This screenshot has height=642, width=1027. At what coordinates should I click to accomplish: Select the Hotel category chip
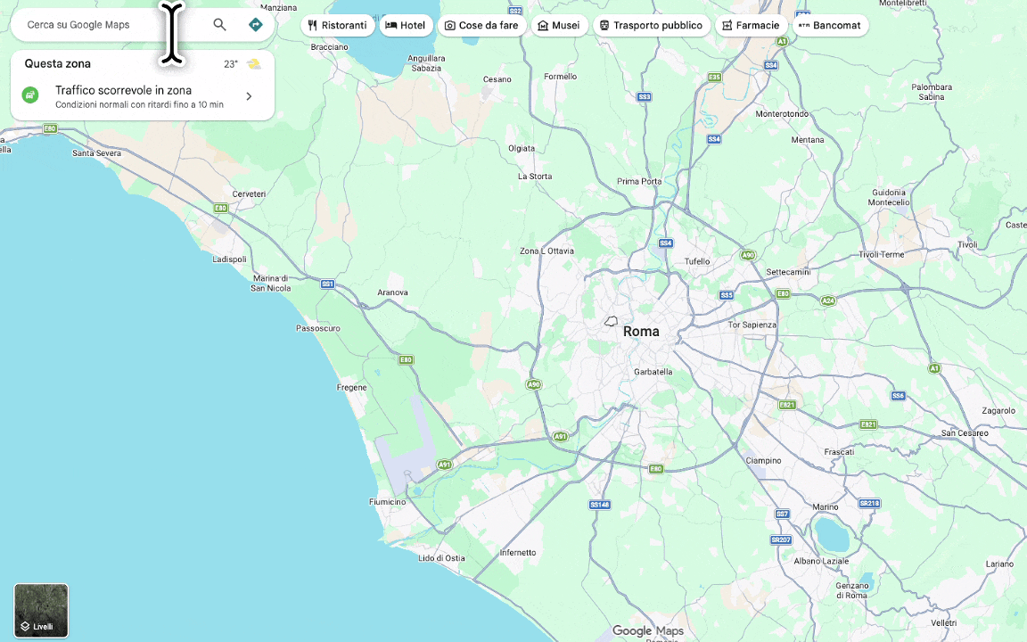coord(407,26)
